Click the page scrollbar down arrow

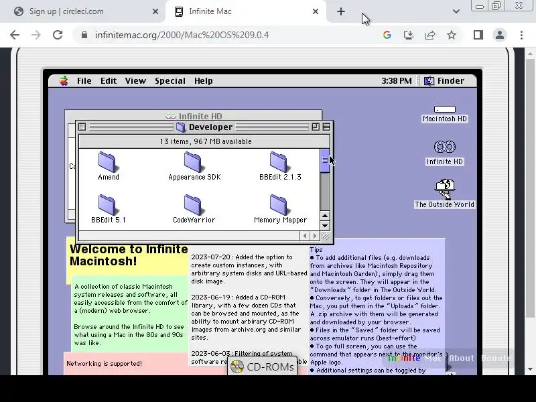530,370
